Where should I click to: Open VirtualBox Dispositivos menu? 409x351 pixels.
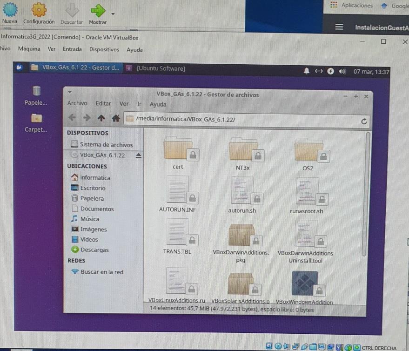[104, 49]
